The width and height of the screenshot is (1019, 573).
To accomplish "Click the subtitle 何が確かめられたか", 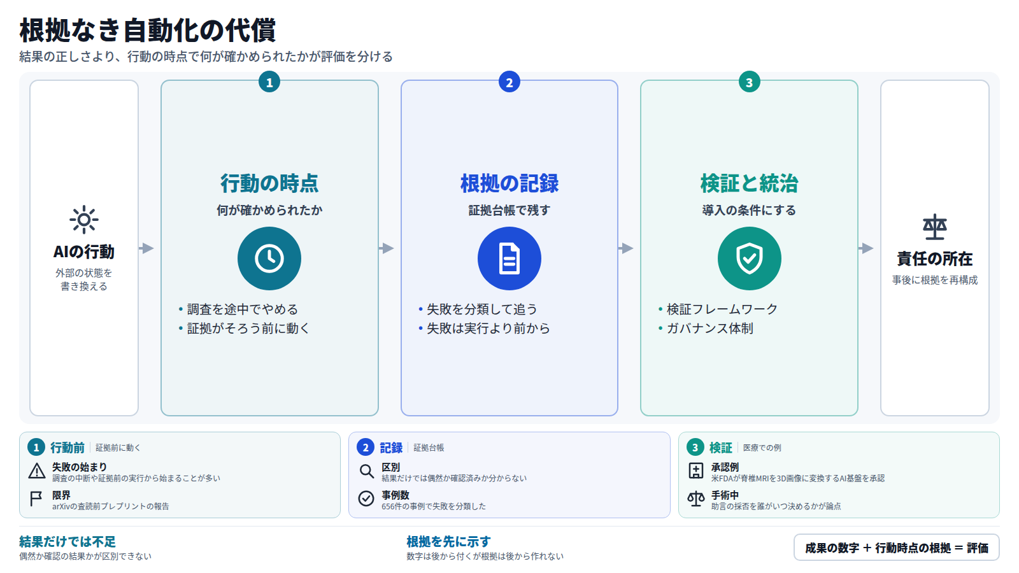I will point(269,210).
